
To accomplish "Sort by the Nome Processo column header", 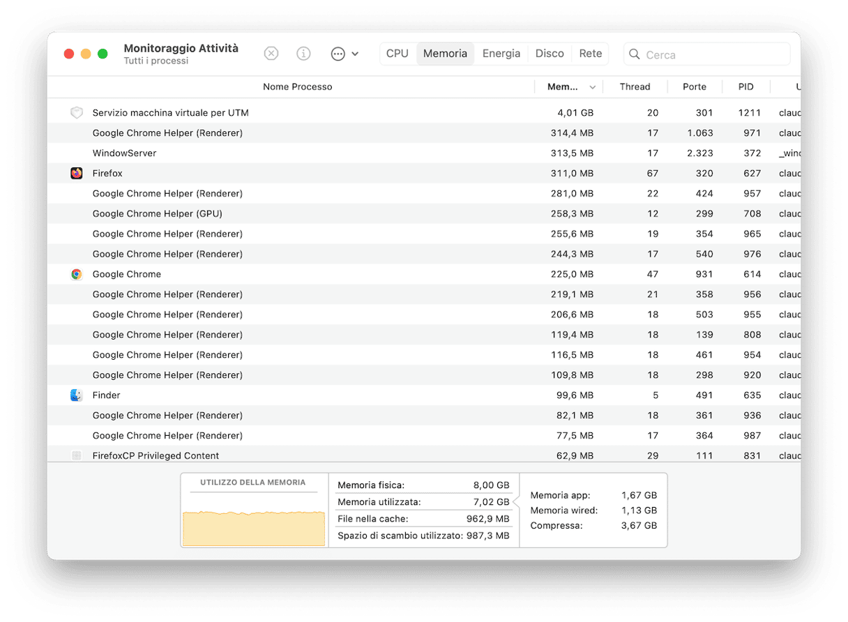I will coord(298,87).
